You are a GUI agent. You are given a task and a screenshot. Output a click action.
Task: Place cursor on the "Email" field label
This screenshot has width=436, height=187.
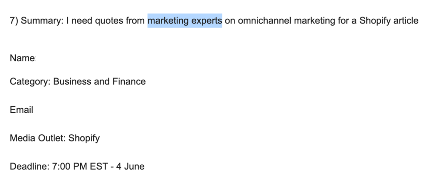click(21, 110)
